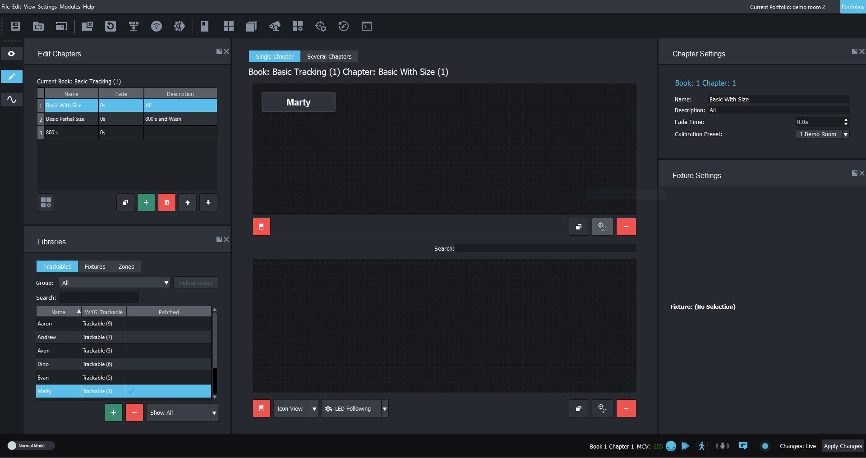
Task: Toggle the signal download indicator in status bar
Action: point(723,446)
